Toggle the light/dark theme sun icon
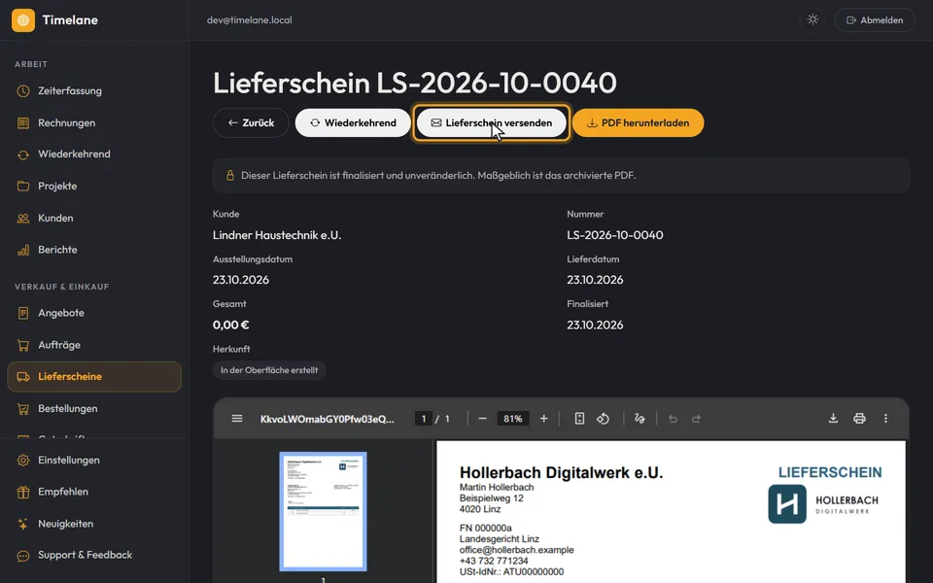This screenshot has width=933, height=583. (x=812, y=19)
